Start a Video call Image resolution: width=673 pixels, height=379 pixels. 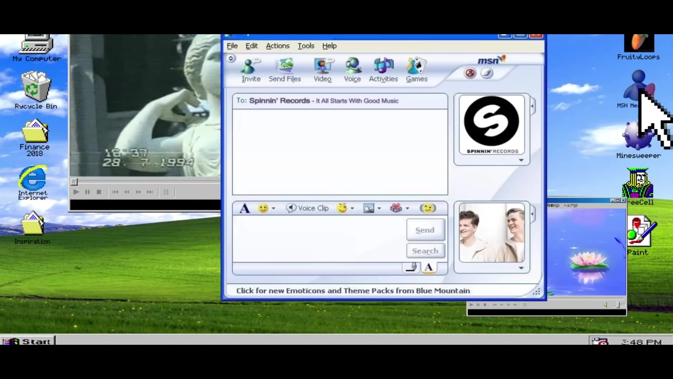coord(322,70)
